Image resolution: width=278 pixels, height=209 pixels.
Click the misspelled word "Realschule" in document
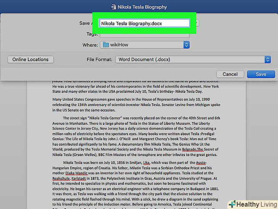tap(61, 178)
